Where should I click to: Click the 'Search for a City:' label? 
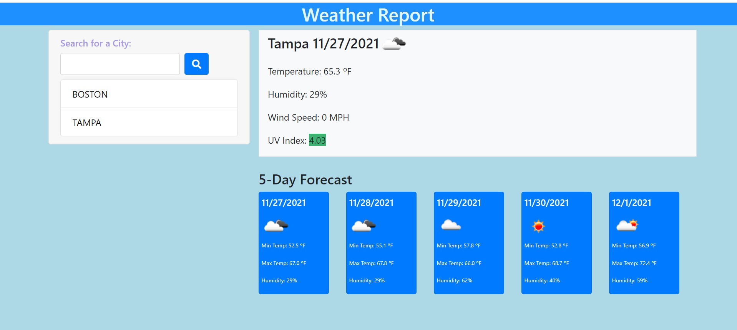point(96,43)
